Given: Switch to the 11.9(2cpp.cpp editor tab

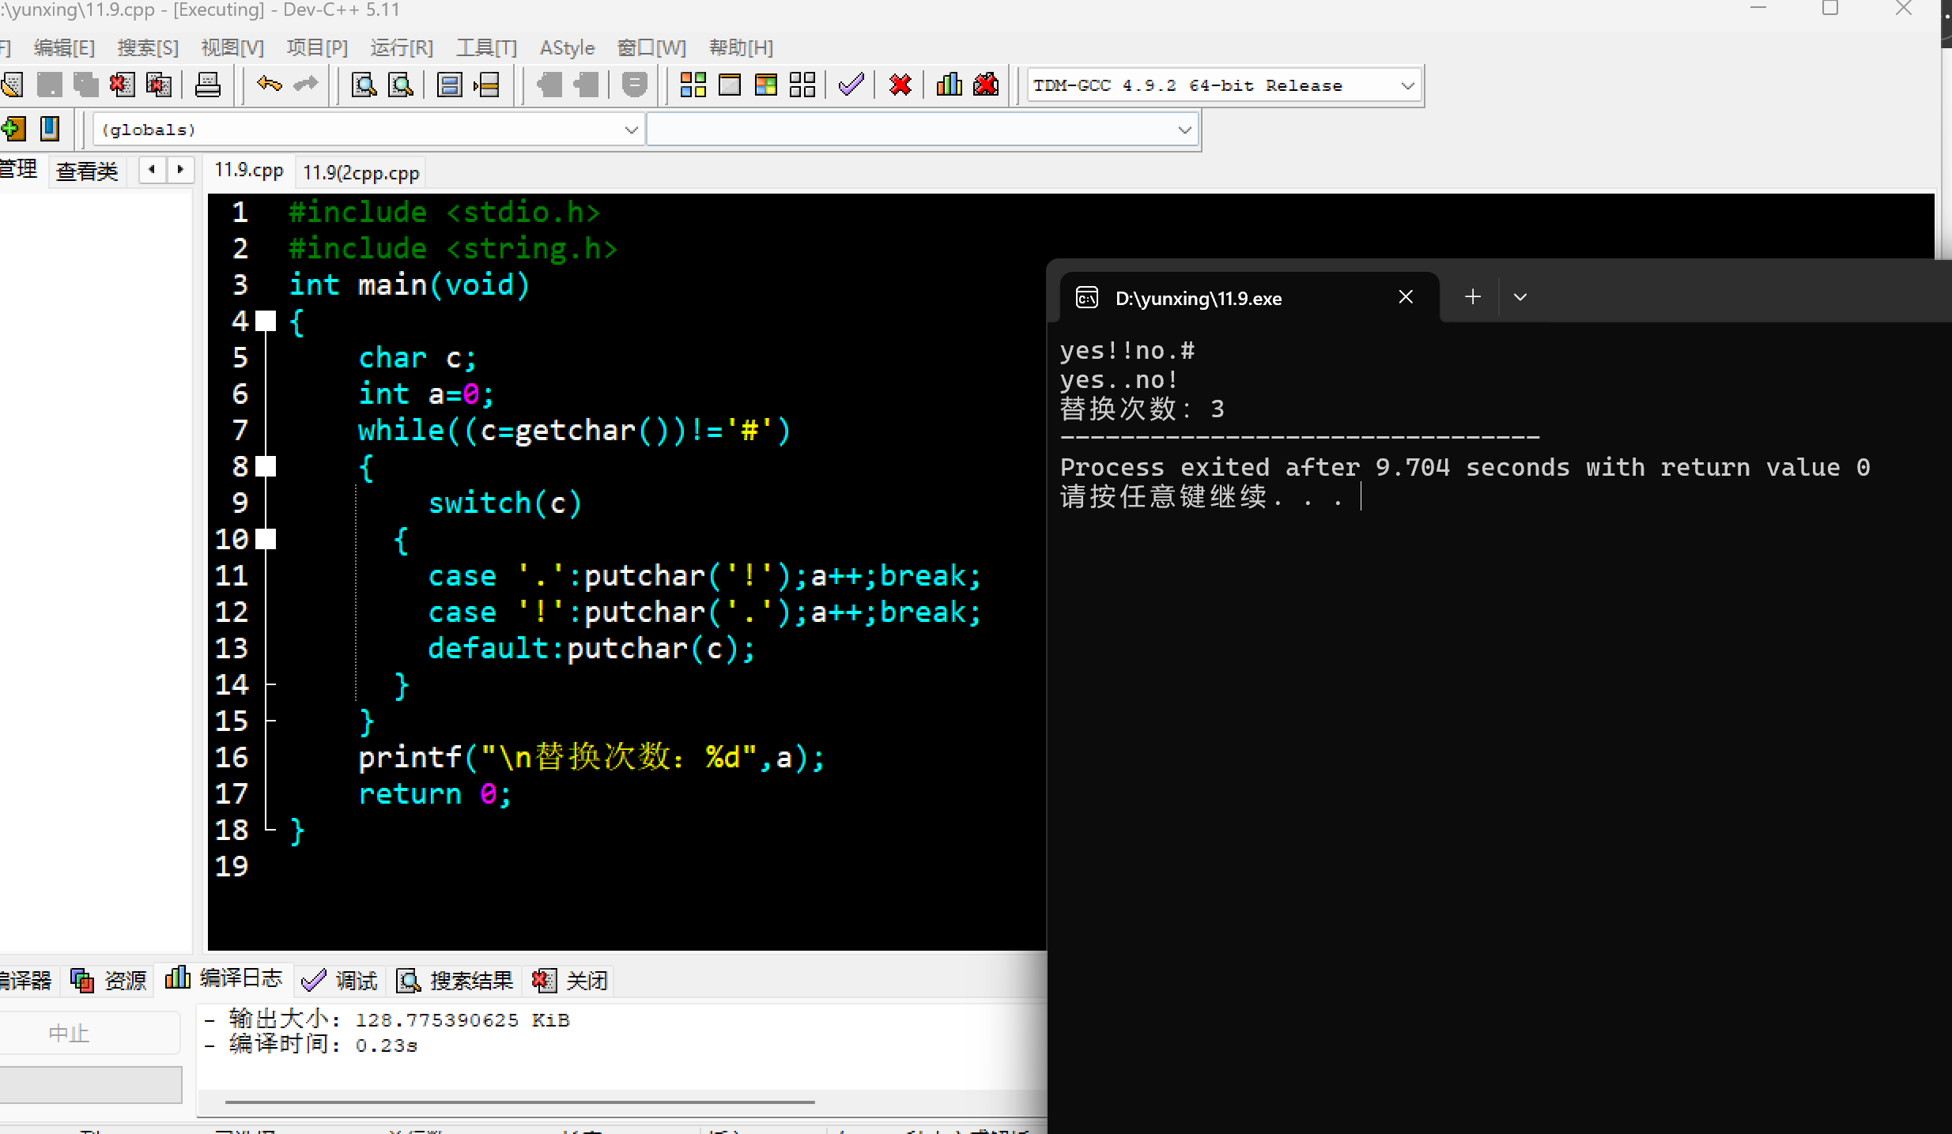Looking at the screenshot, I should [x=361, y=172].
